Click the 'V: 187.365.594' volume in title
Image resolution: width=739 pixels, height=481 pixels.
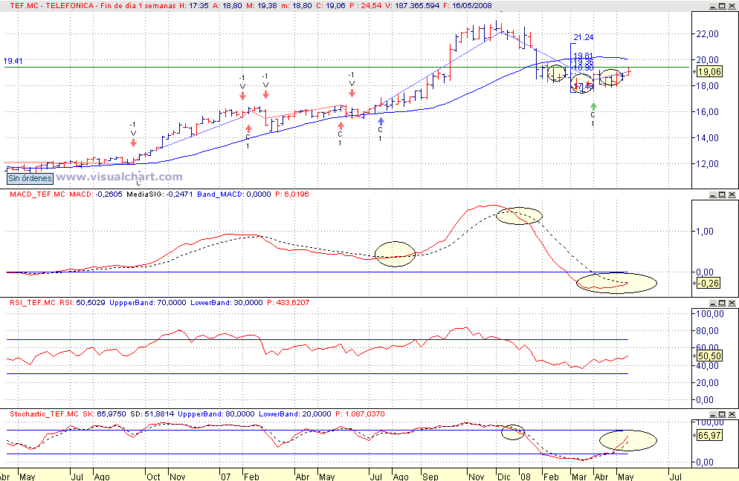[413, 6]
